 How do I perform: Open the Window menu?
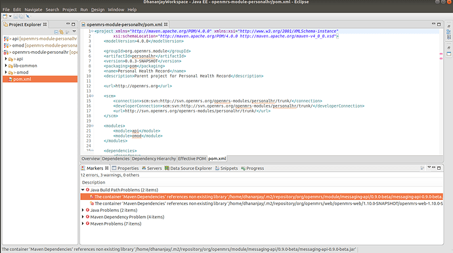tap(116, 10)
